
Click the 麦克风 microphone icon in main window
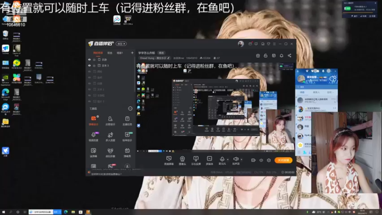coord(222,160)
